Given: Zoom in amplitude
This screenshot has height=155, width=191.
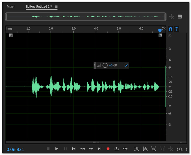Looking at the screenshot, I should click(136, 149).
